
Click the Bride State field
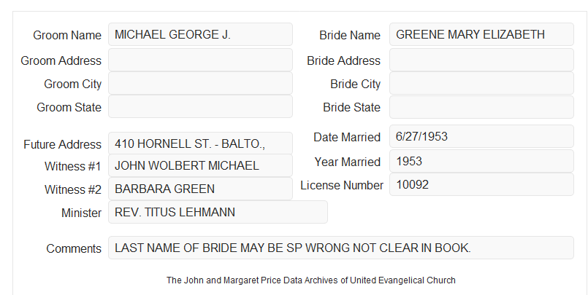coord(481,107)
